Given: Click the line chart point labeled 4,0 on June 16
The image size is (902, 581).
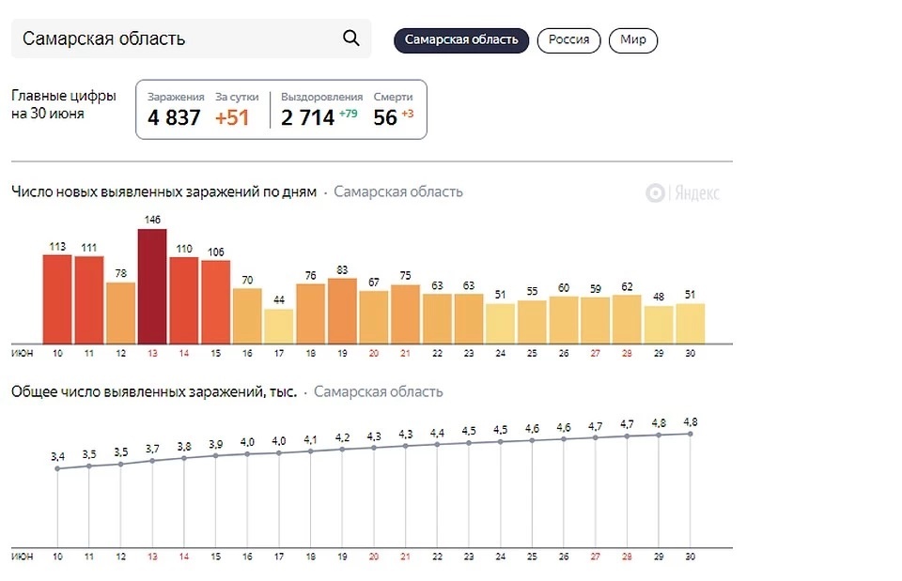Looking at the screenshot, I should tap(247, 454).
